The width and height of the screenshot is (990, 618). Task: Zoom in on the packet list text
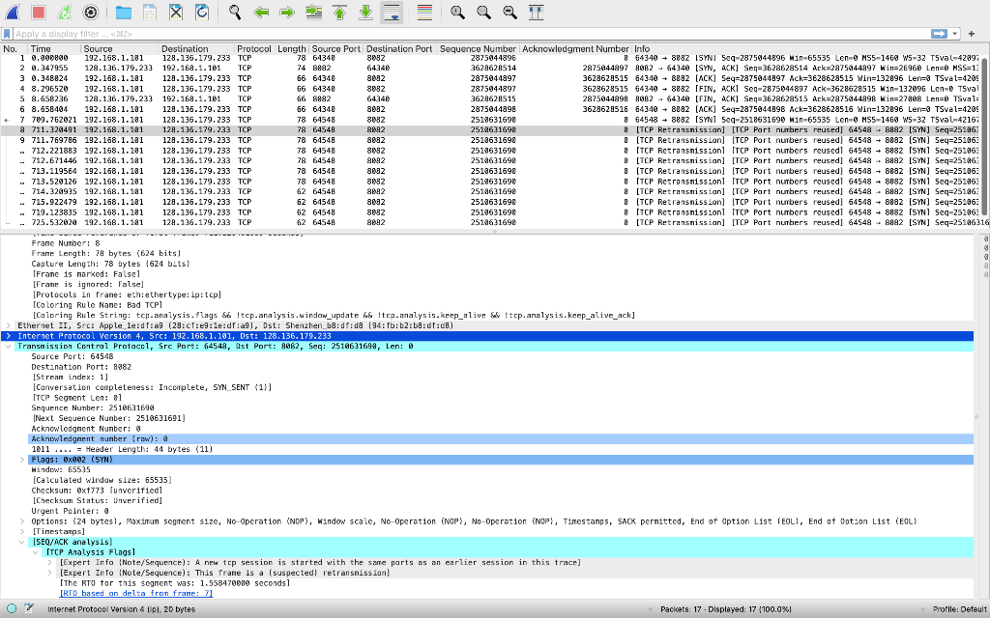pyautogui.click(x=454, y=12)
